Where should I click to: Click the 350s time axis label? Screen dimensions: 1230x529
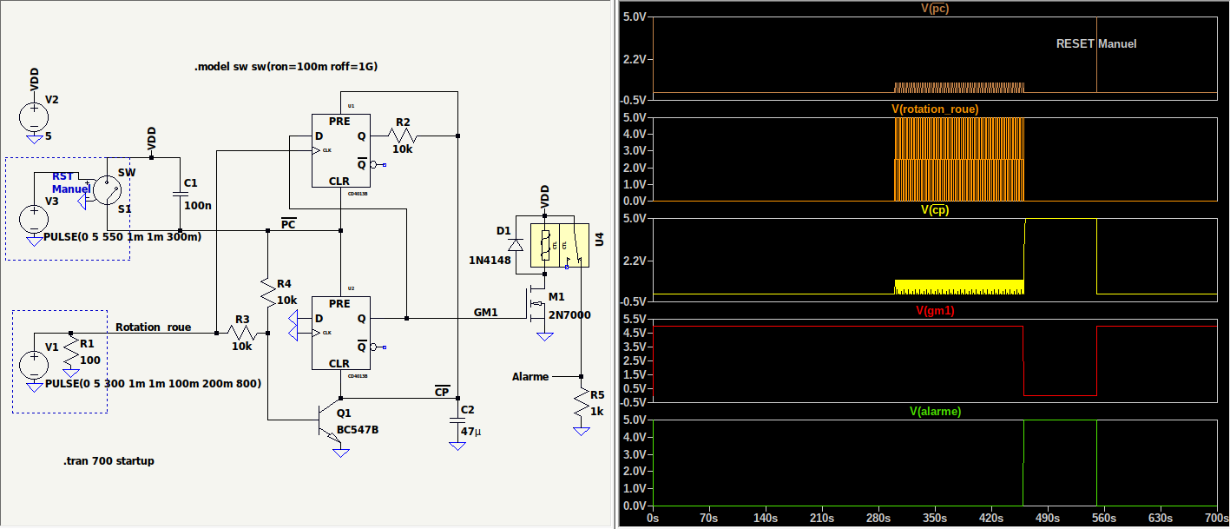pyautogui.click(x=934, y=518)
